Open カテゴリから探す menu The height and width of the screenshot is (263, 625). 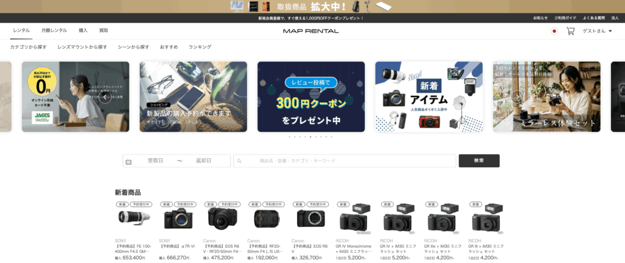click(28, 47)
